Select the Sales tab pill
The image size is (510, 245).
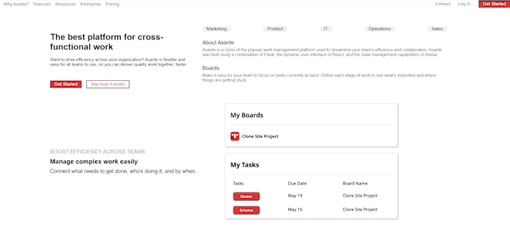pyautogui.click(x=437, y=29)
